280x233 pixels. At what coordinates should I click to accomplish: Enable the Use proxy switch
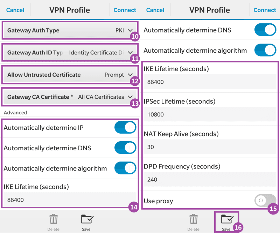point(265,201)
